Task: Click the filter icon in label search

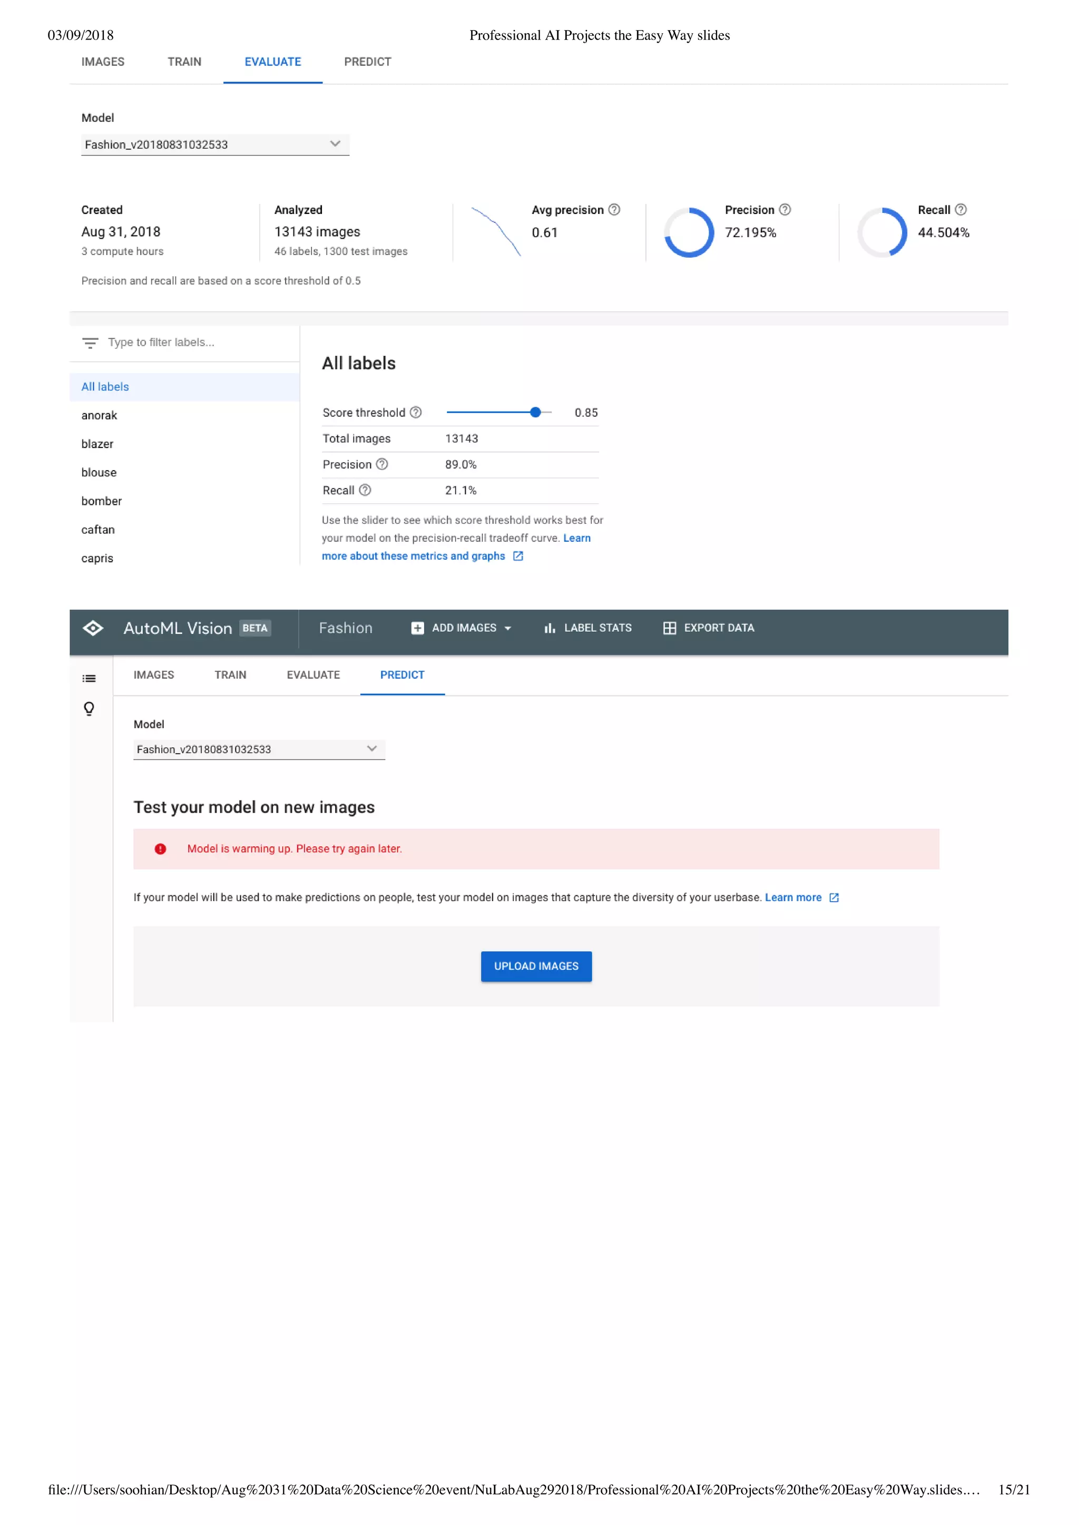Action: 91,343
